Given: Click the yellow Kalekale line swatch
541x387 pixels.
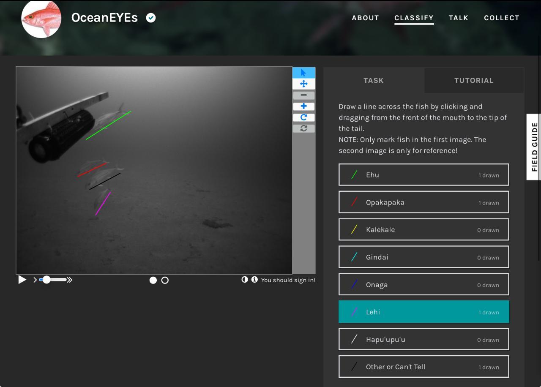Looking at the screenshot, I should pos(354,229).
